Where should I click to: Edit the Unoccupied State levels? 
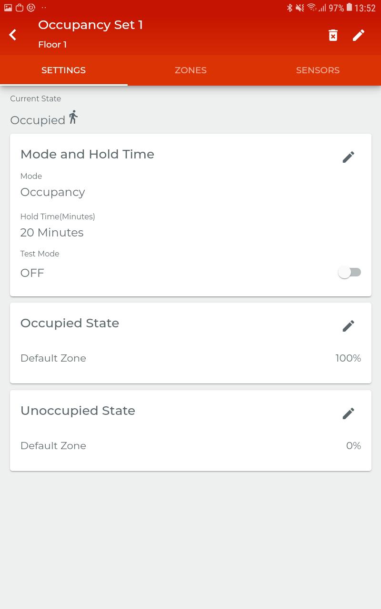tap(348, 413)
